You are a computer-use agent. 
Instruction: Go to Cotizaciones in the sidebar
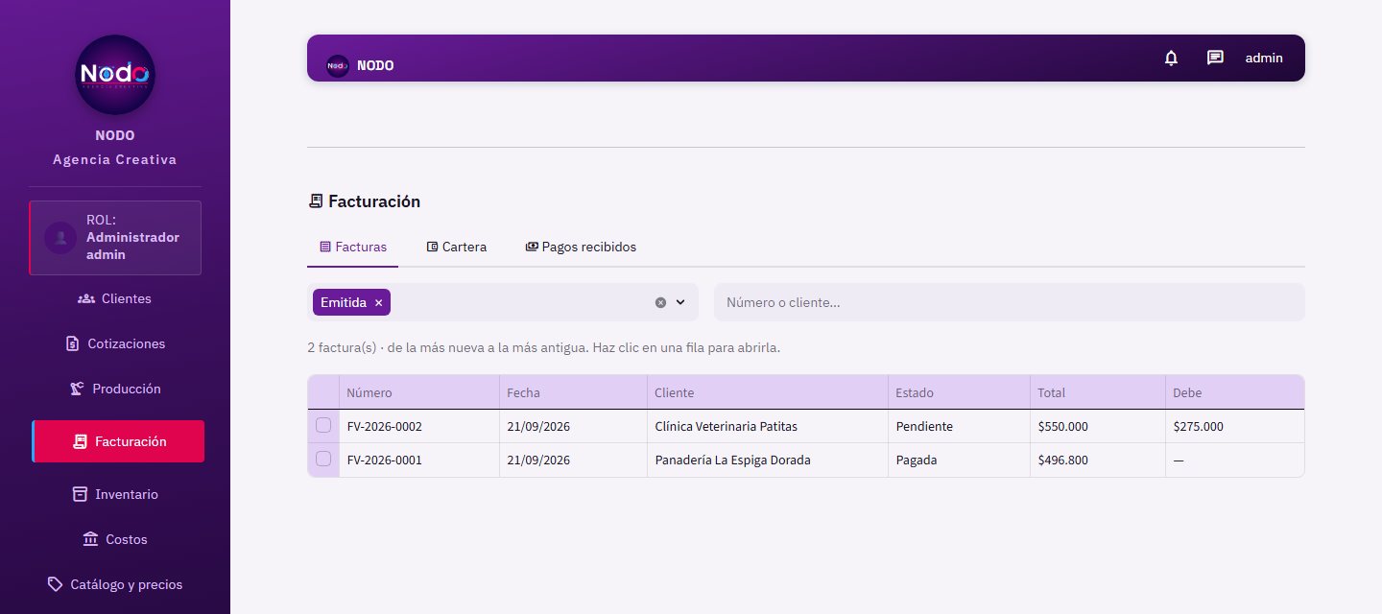click(115, 343)
